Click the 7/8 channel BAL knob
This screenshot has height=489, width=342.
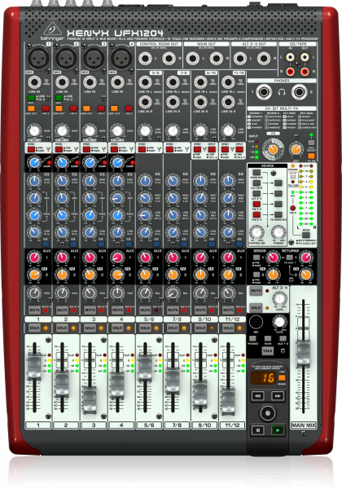[173, 293]
